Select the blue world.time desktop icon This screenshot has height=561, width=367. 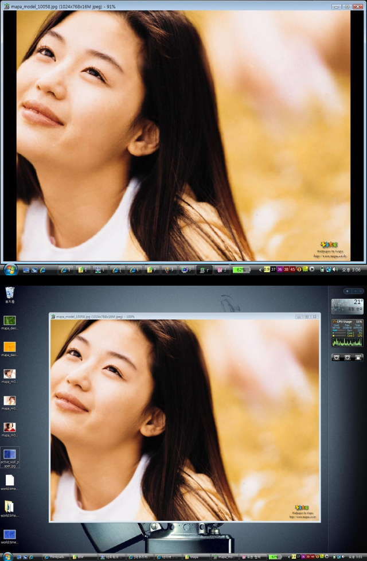coord(10,536)
